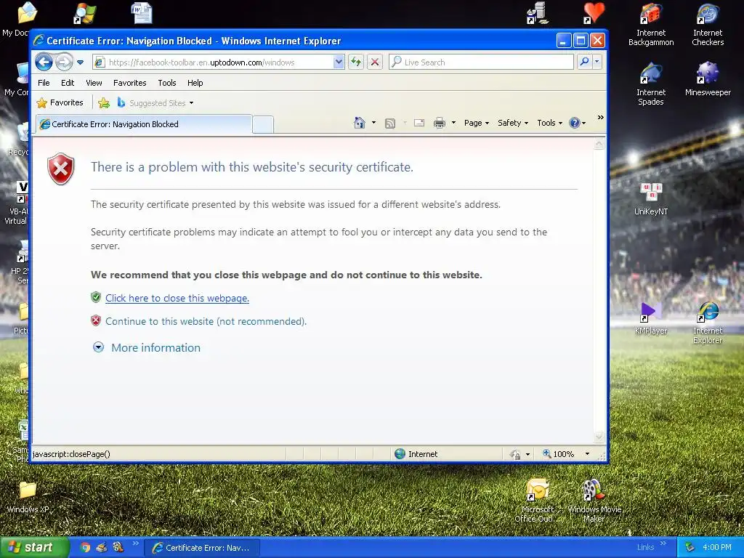This screenshot has height=558, width=744.
Task: Open the Help menu
Action: click(195, 83)
